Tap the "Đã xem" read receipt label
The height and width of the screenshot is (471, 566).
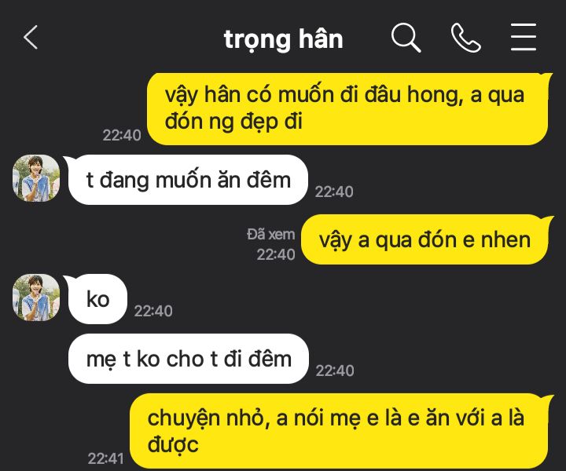pos(271,235)
